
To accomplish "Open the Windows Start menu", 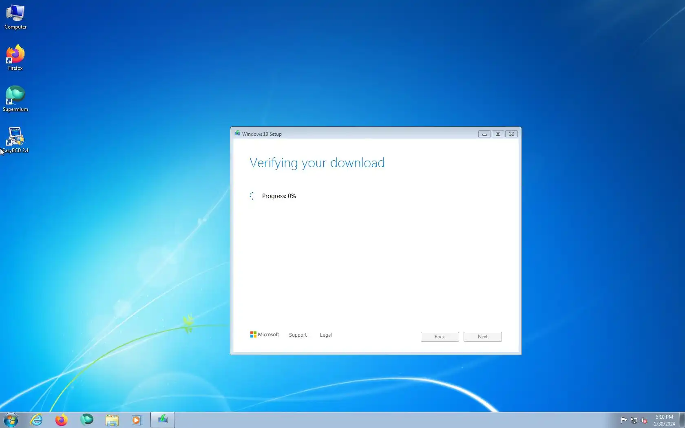I will [x=11, y=420].
